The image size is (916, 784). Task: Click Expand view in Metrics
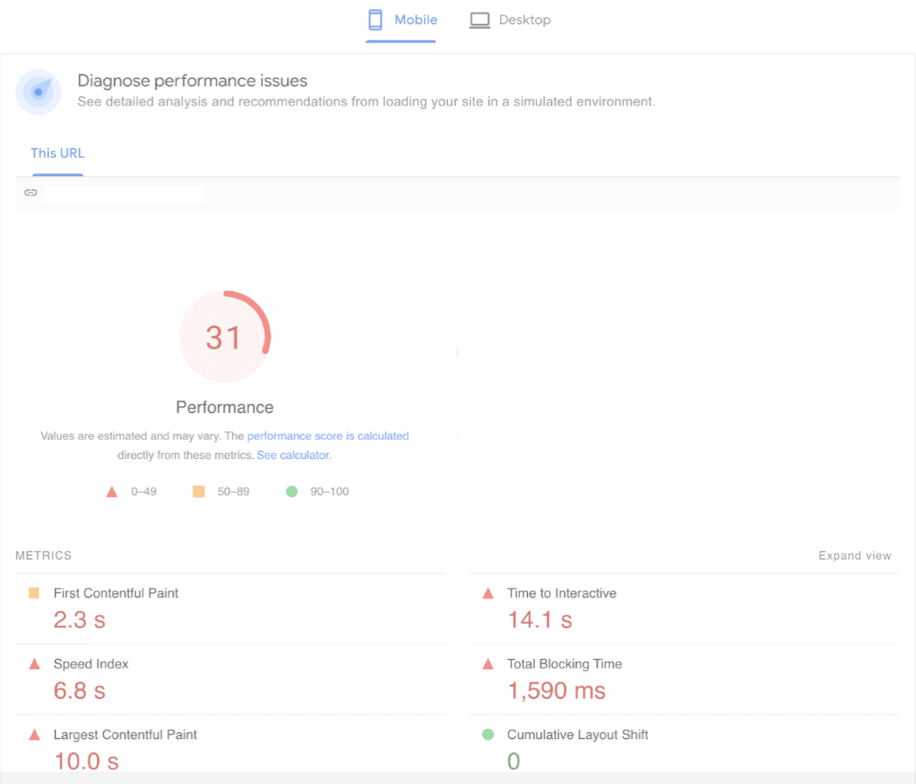tap(855, 556)
